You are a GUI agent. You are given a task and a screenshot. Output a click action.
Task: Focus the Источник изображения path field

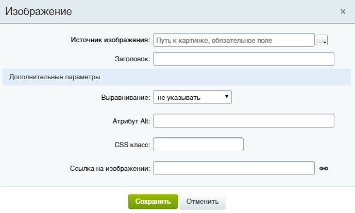pyautogui.click(x=233, y=40)
